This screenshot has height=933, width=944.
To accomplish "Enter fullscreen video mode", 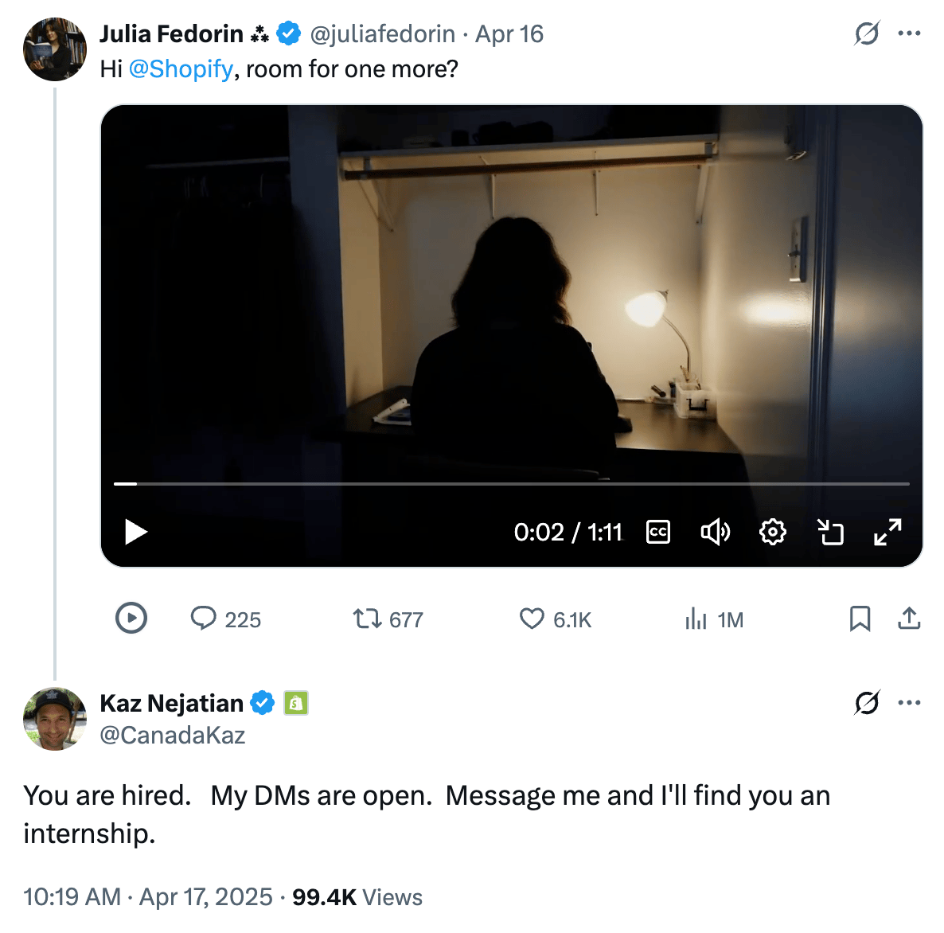I will [887, 532].
